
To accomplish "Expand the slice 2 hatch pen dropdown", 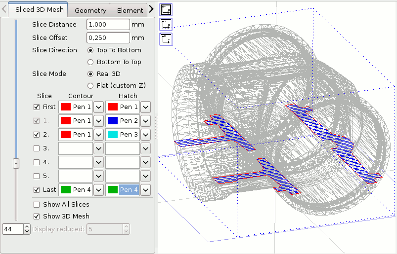I will tap(145, 134).
